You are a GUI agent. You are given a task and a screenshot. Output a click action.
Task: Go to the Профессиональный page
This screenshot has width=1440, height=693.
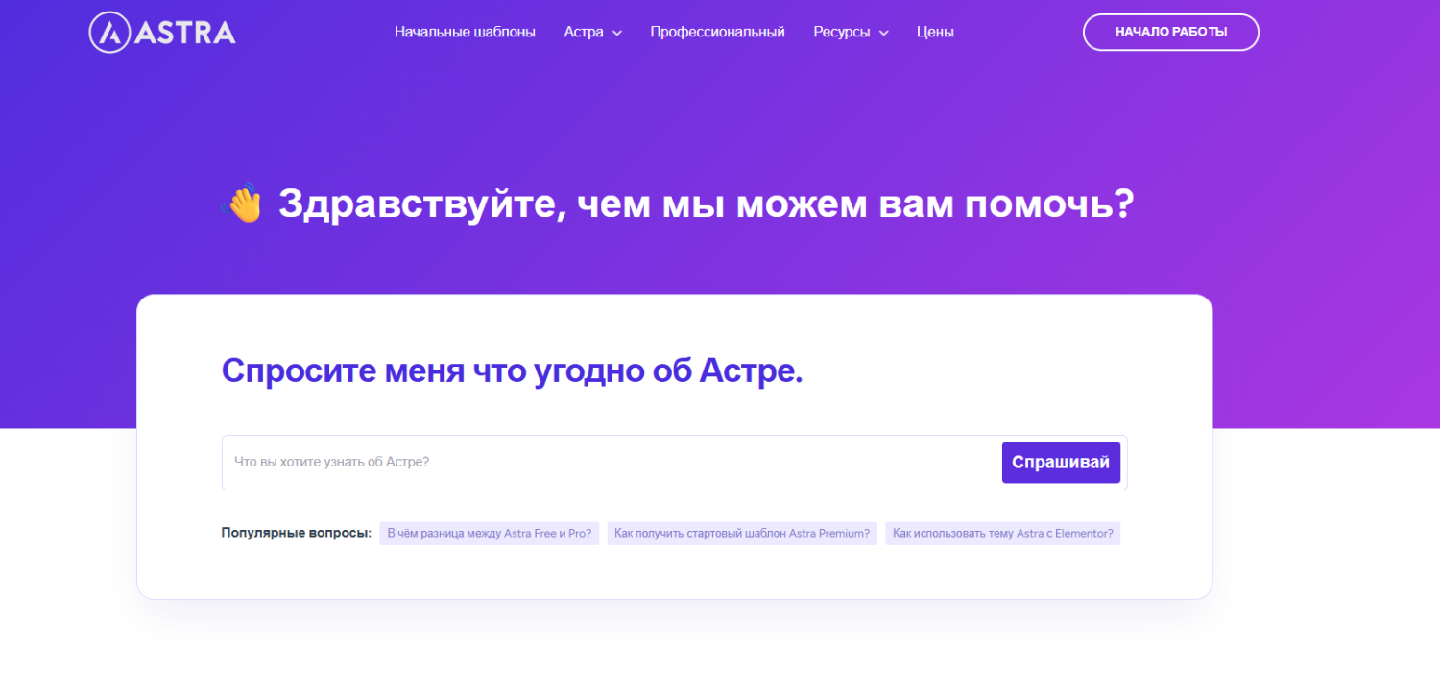pyautogui.click(x=717, y=32)
